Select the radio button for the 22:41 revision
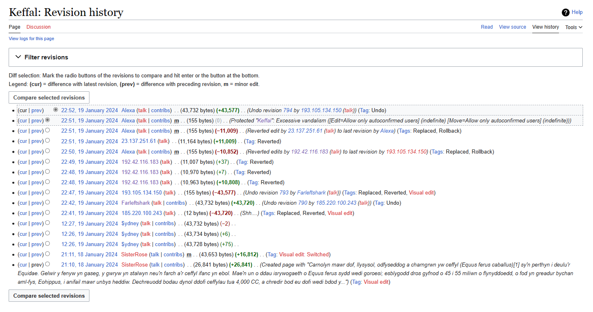This screenshot has width=593, height=312. coord(48,213)
